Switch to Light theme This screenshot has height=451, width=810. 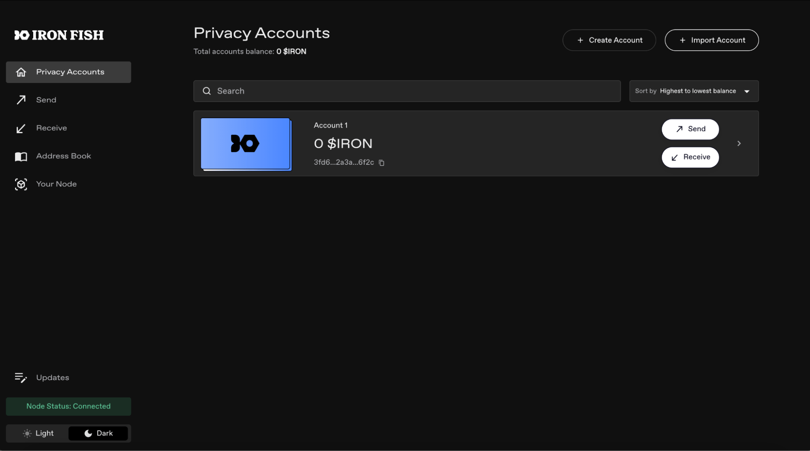(38, 433)
